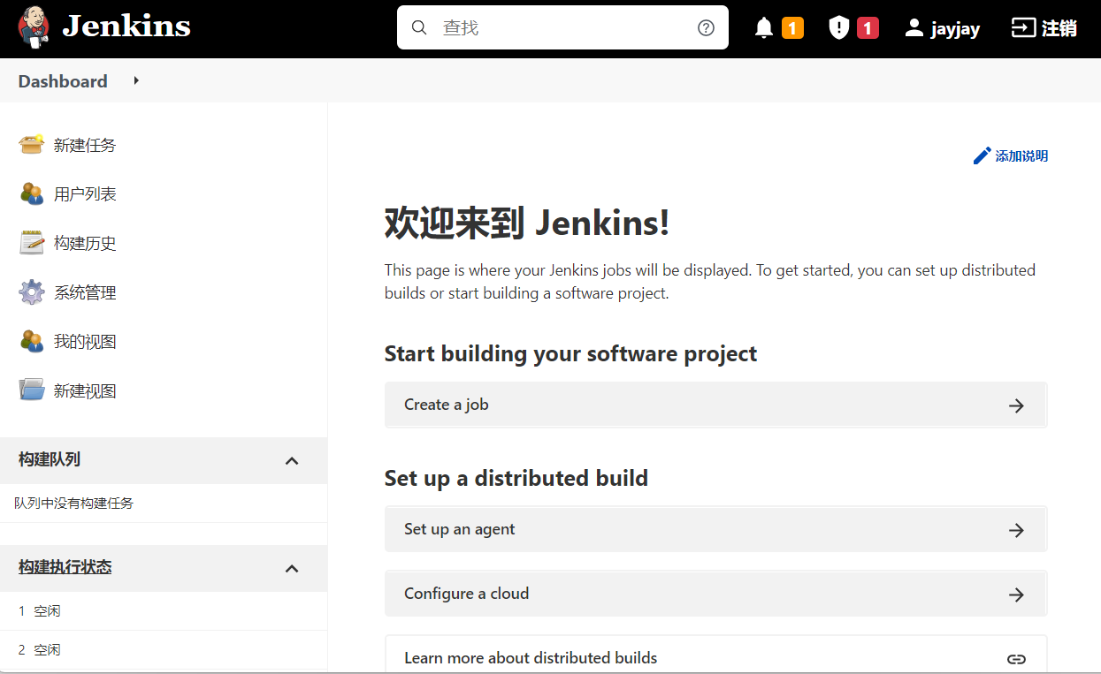Expand the Dashboard breadcrumb arrow

[x=136, y=81]
